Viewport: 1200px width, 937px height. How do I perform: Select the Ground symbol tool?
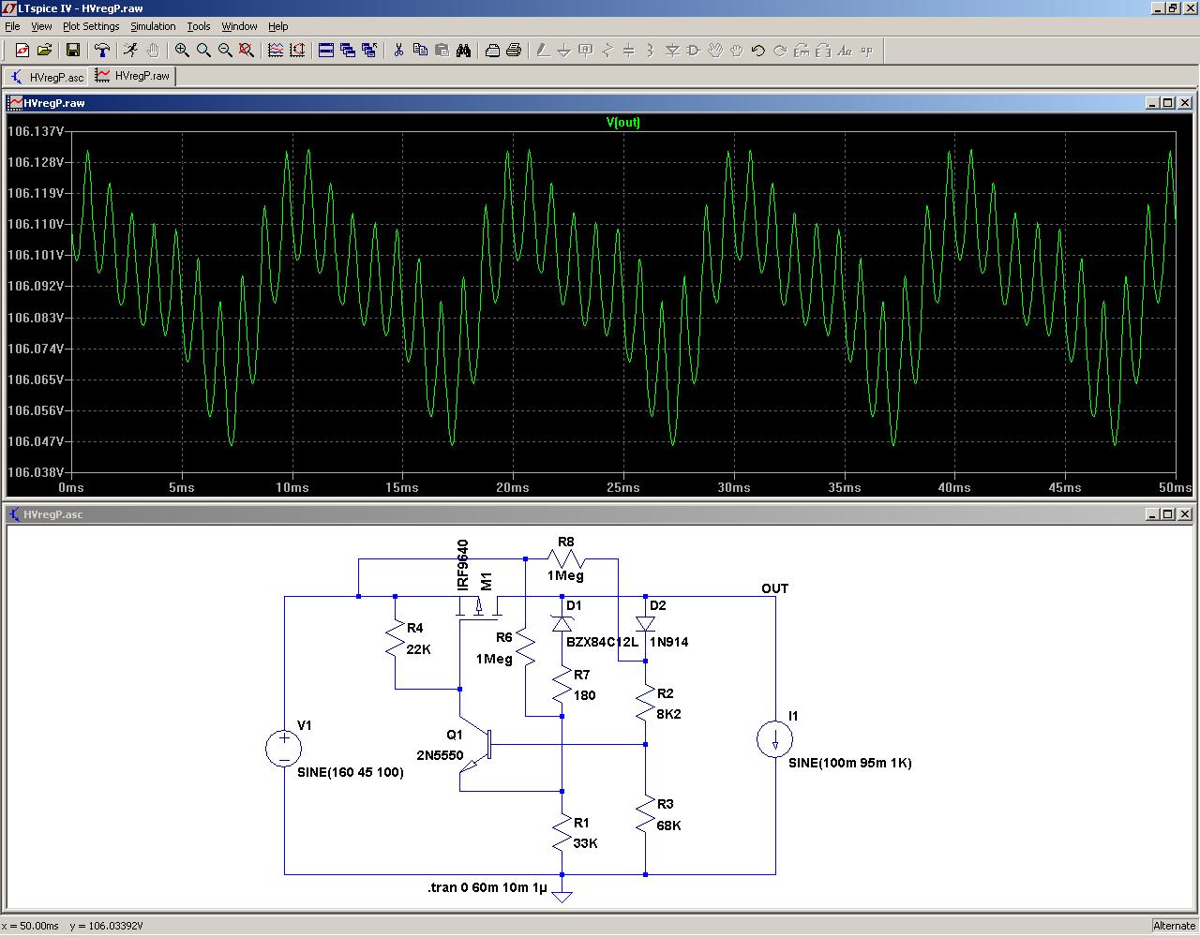click(x=564, y=51)
